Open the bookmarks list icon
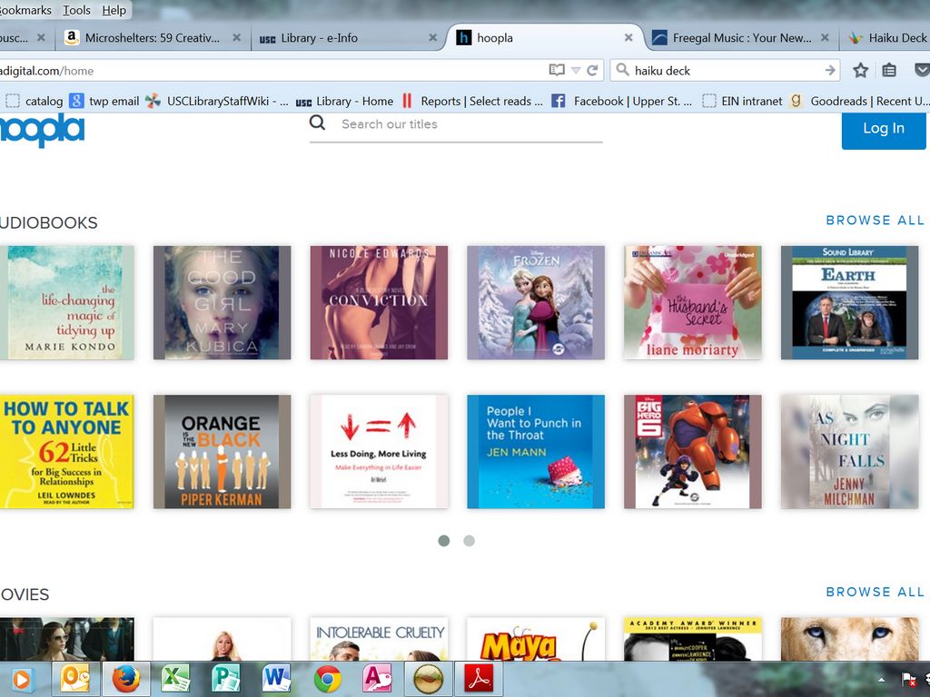Image resolution: width=930 pixels, height=697 pixels. [x=890, y=70]
